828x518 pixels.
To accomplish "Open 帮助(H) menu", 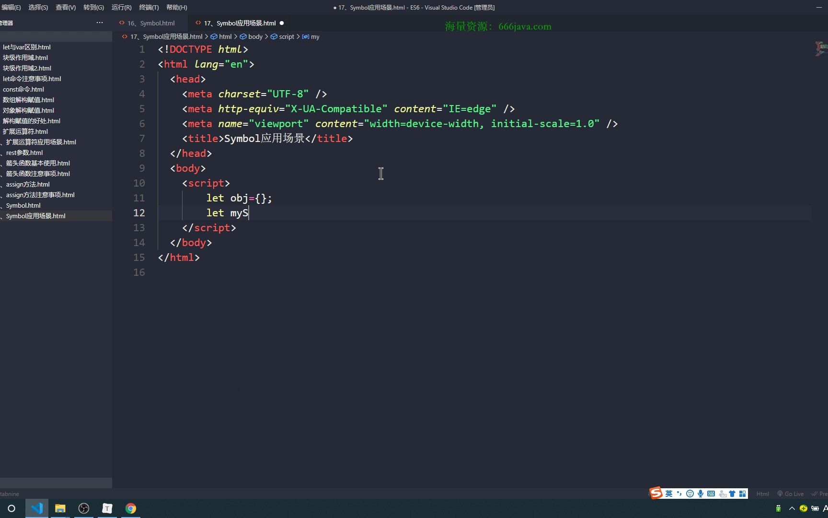I will pos(177,7).
